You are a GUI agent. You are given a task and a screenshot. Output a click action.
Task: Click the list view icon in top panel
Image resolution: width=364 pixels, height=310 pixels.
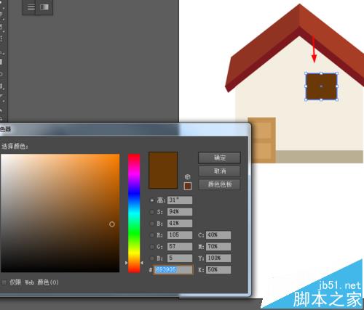pos(31,7)
